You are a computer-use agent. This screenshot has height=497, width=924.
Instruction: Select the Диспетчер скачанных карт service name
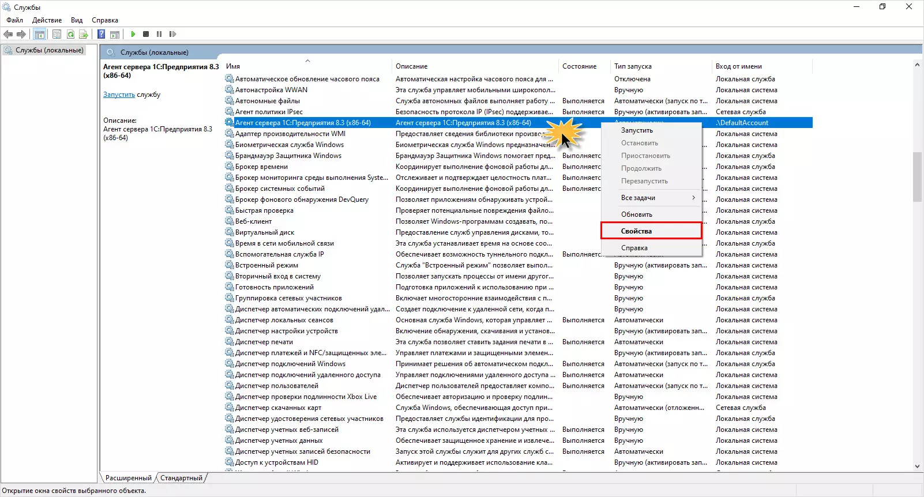(x=278, y=408)
